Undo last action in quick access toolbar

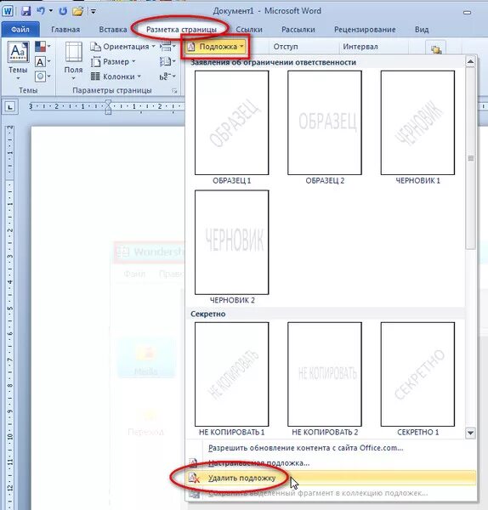click(41, 11)
